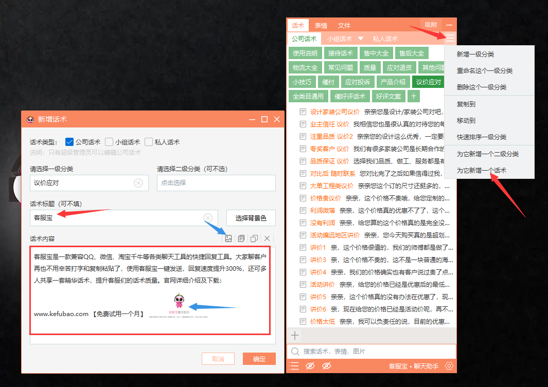Viewport: 548px width, 387px height.
Task: Click the document icon beside 利润微薄
Action: tap(303, 210)
